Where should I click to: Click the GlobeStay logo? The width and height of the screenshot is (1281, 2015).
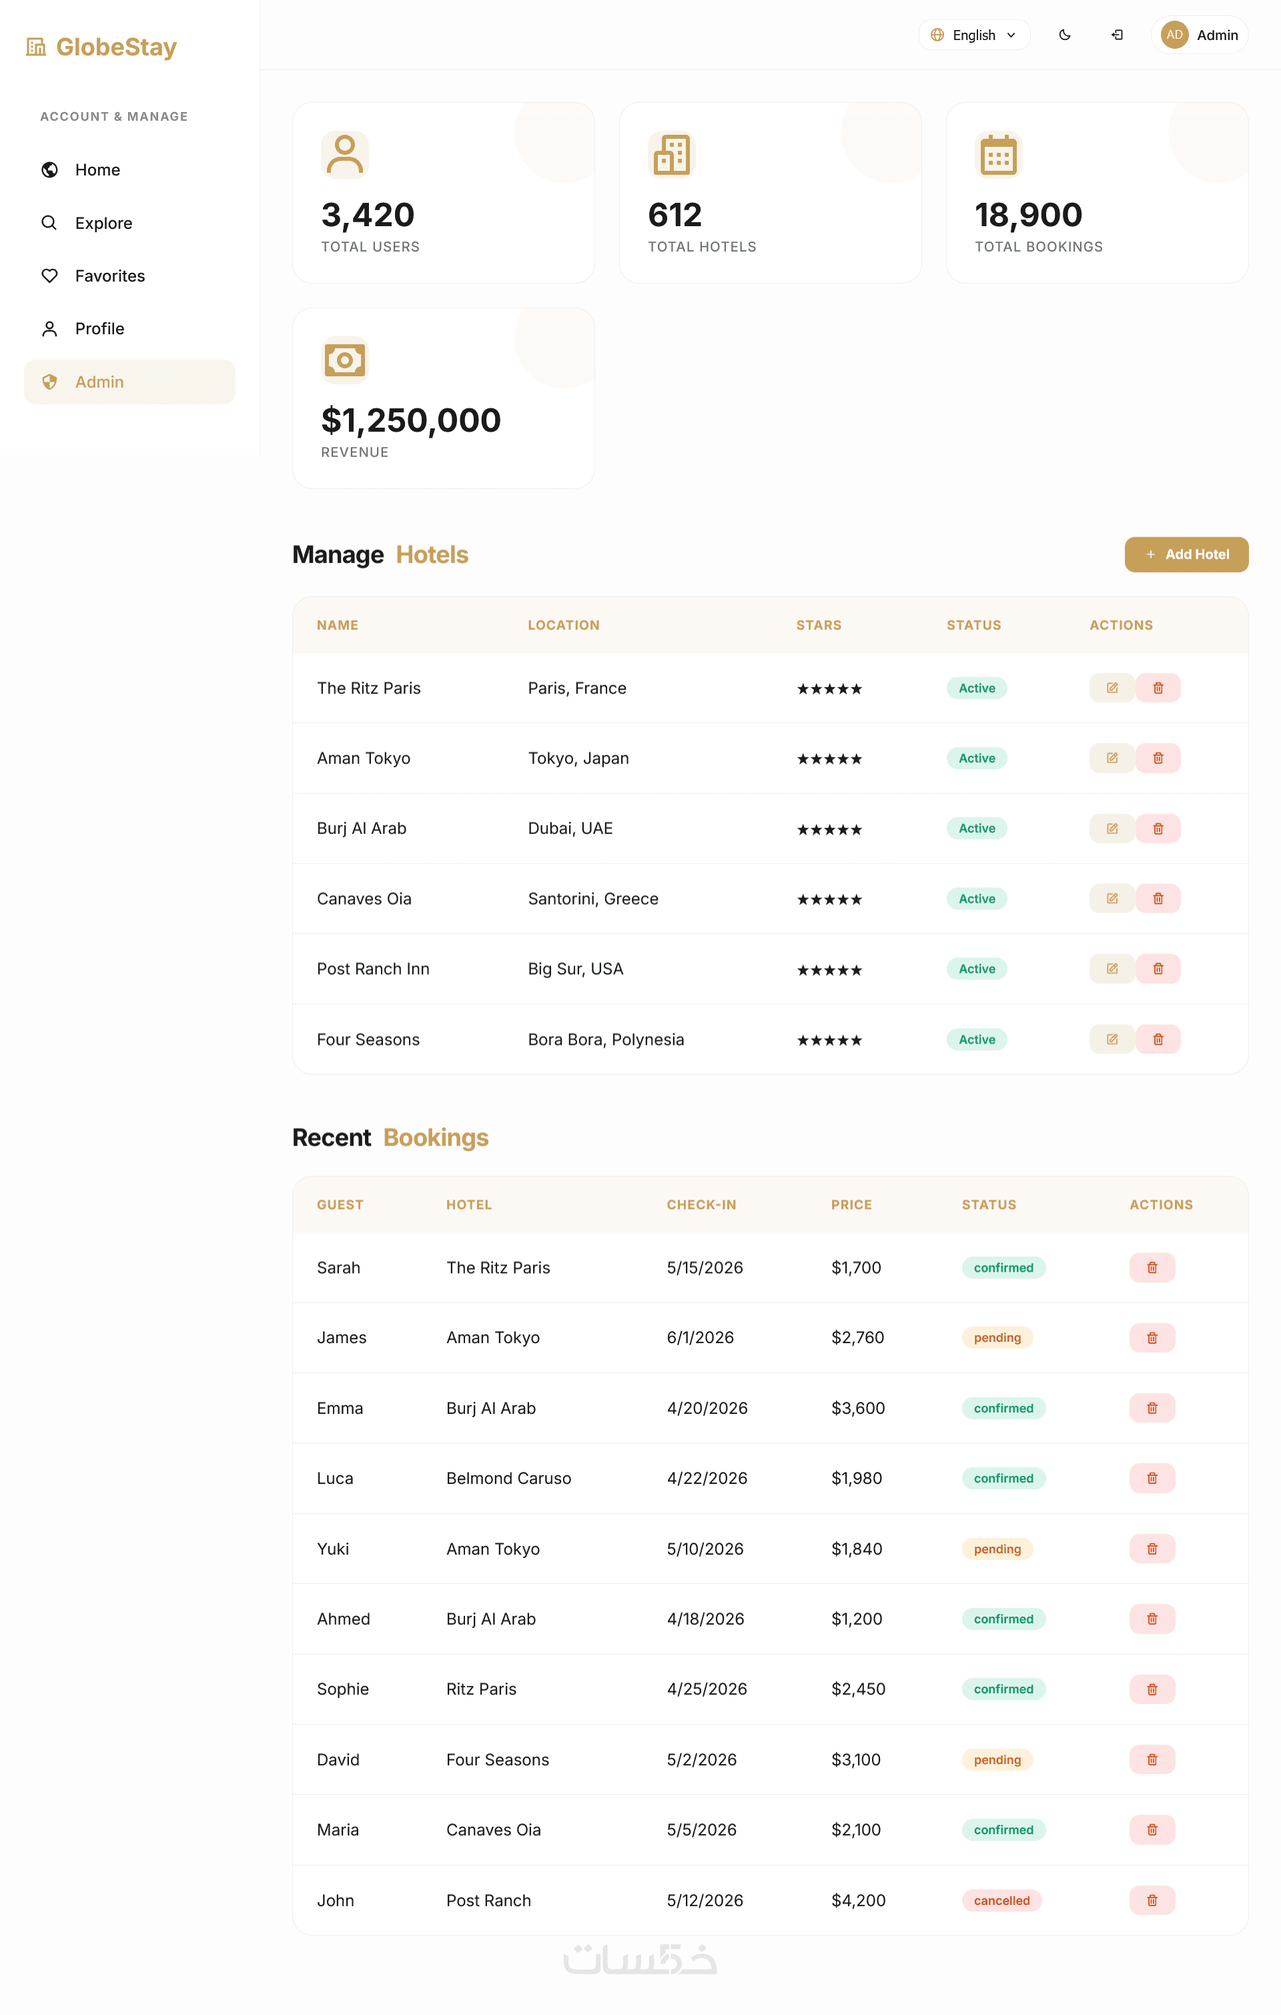(x=102, y=47)
